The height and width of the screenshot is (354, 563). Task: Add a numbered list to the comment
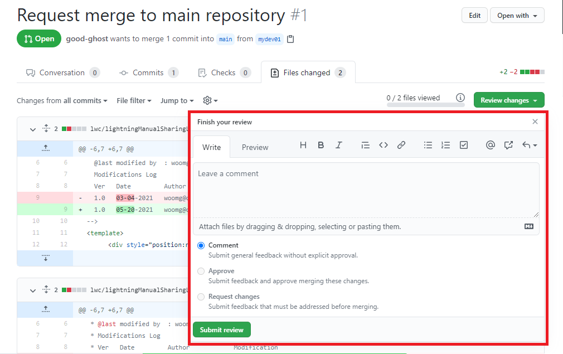(445, 145)
